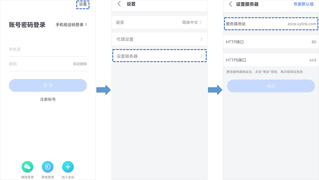The width and height of the screenshot is (319, 180).
Task: Tap the join meeting plus icon
Action: 68,167
